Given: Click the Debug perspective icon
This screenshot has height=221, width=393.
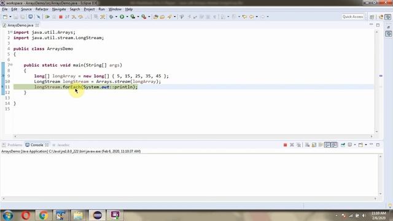Looking at the screenshot, I should [388, 17].
